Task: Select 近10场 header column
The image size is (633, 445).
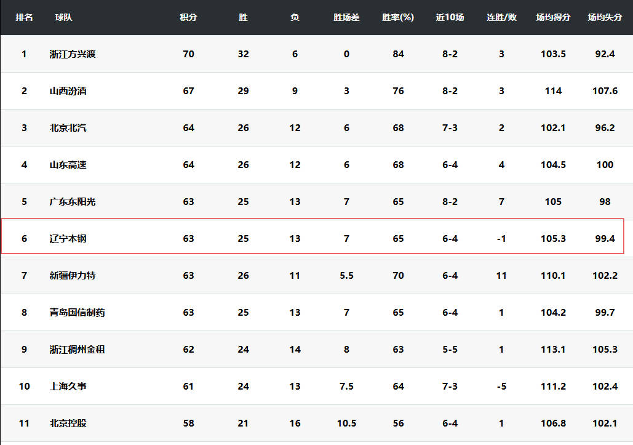Action: [x=450, y=17]
